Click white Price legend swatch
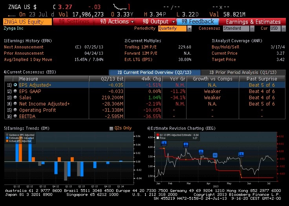The image size is (289, 206). [x=157, y=138]
